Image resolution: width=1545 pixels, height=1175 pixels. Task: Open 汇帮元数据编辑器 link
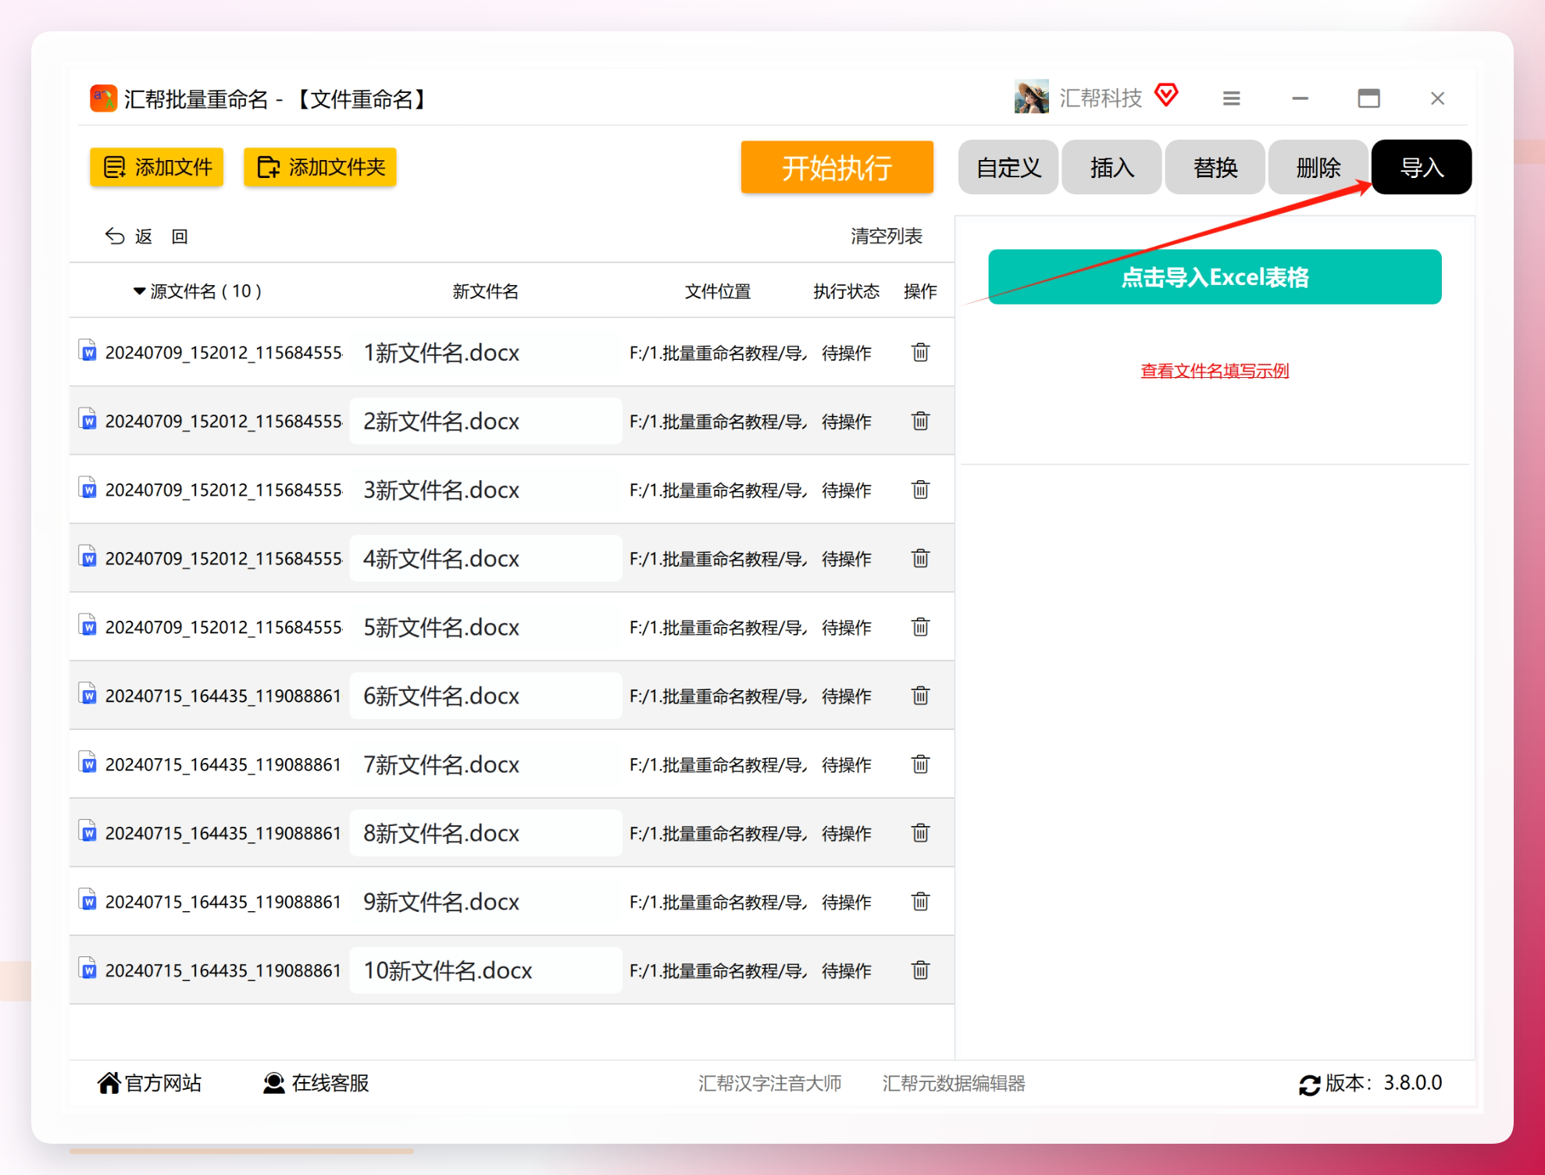[x=954, y=1084]
